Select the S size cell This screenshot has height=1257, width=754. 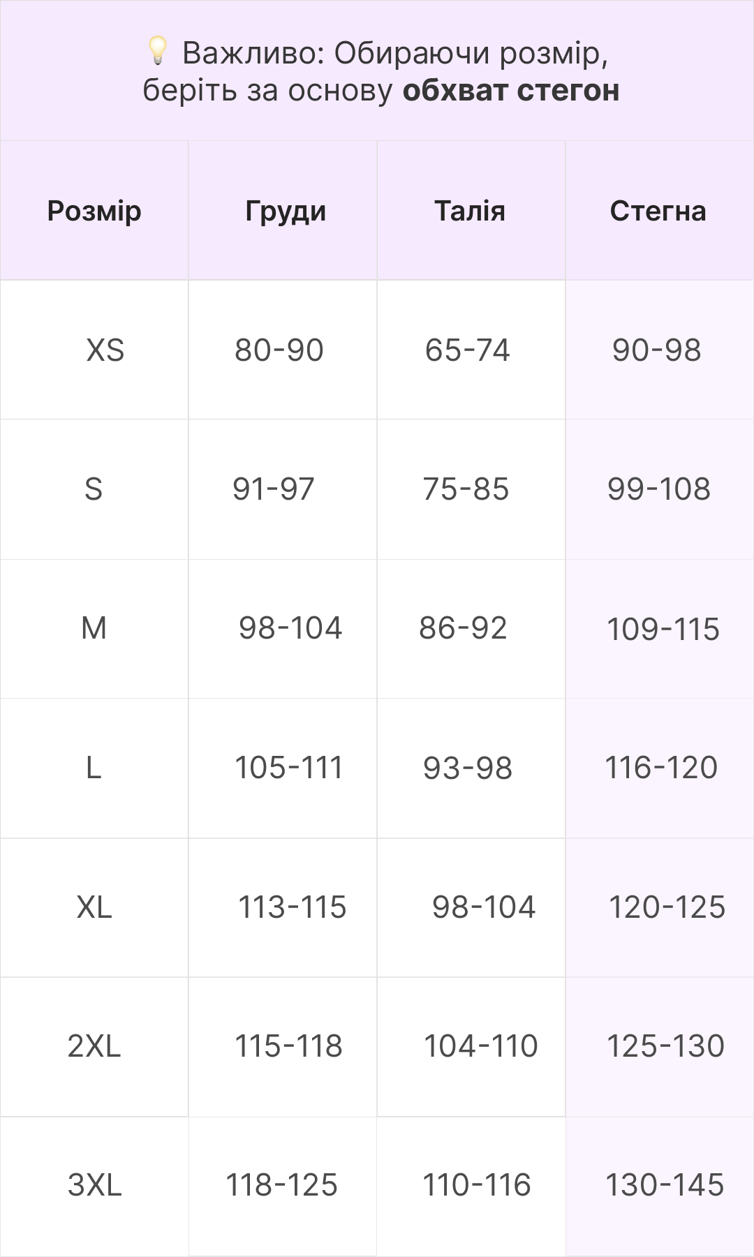[x=94, y=489]
